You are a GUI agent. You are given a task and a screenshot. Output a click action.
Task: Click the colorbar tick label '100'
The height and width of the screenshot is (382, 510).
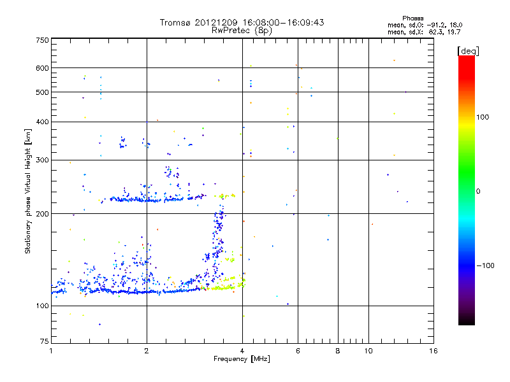(x=483, y=117)
